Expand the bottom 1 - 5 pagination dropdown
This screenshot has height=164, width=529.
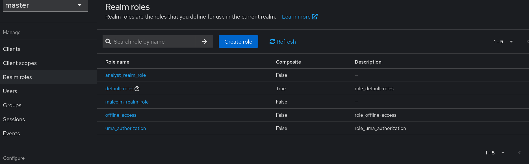495,153
